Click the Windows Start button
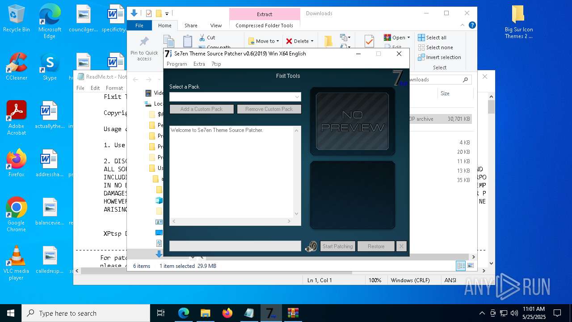Image resolution: width=572 pixels, height=322 pixels. (11, 313)
